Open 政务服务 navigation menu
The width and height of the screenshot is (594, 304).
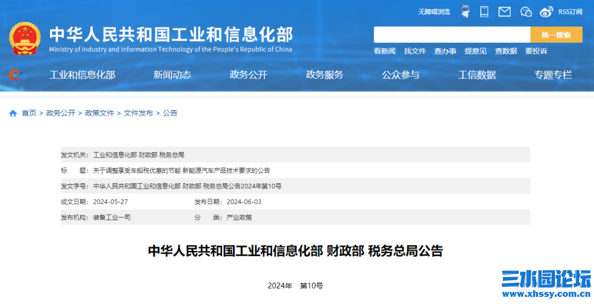(324, 75)
